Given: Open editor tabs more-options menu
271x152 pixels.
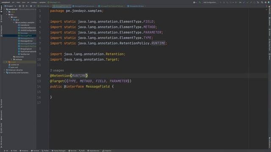Looking at the screenshot, I should click(266, 6).
